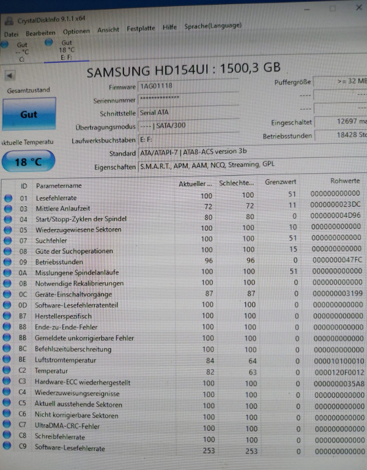Screen dimensions: 367x470
Task: Click status icon for Software-Lesefehlerratenteil
Action: pos(7,305)
